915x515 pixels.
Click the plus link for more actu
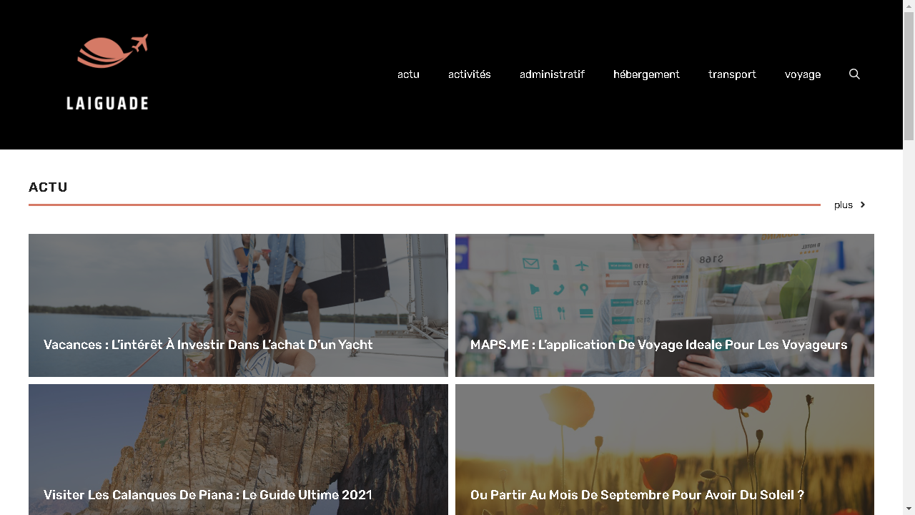click(844, 205)
